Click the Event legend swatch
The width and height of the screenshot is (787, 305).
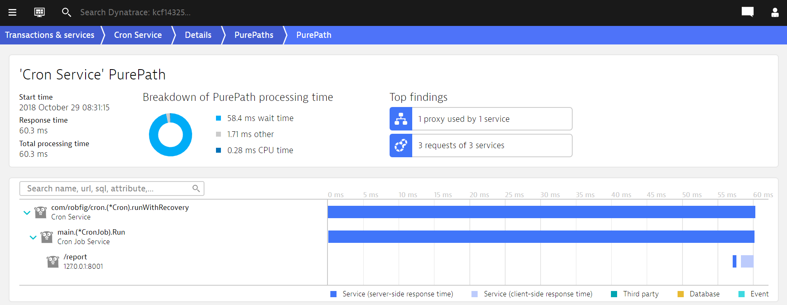[741, 294]
